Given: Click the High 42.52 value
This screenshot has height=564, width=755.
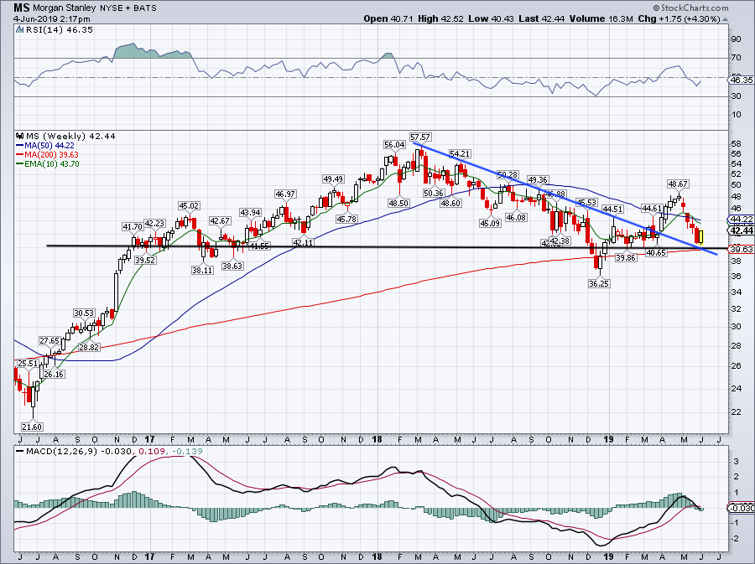Looking at the screenshot, I should [x=440, y=18].
